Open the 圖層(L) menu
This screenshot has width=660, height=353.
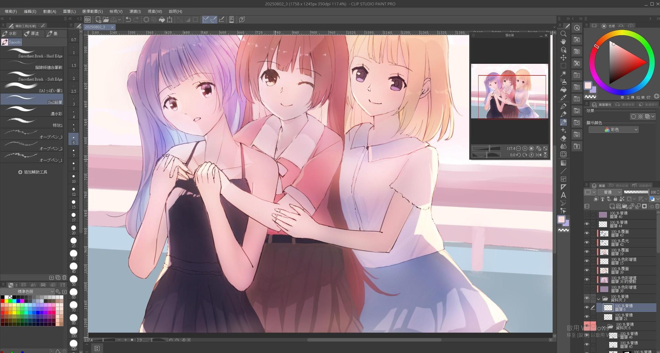(x=69, y=11)
